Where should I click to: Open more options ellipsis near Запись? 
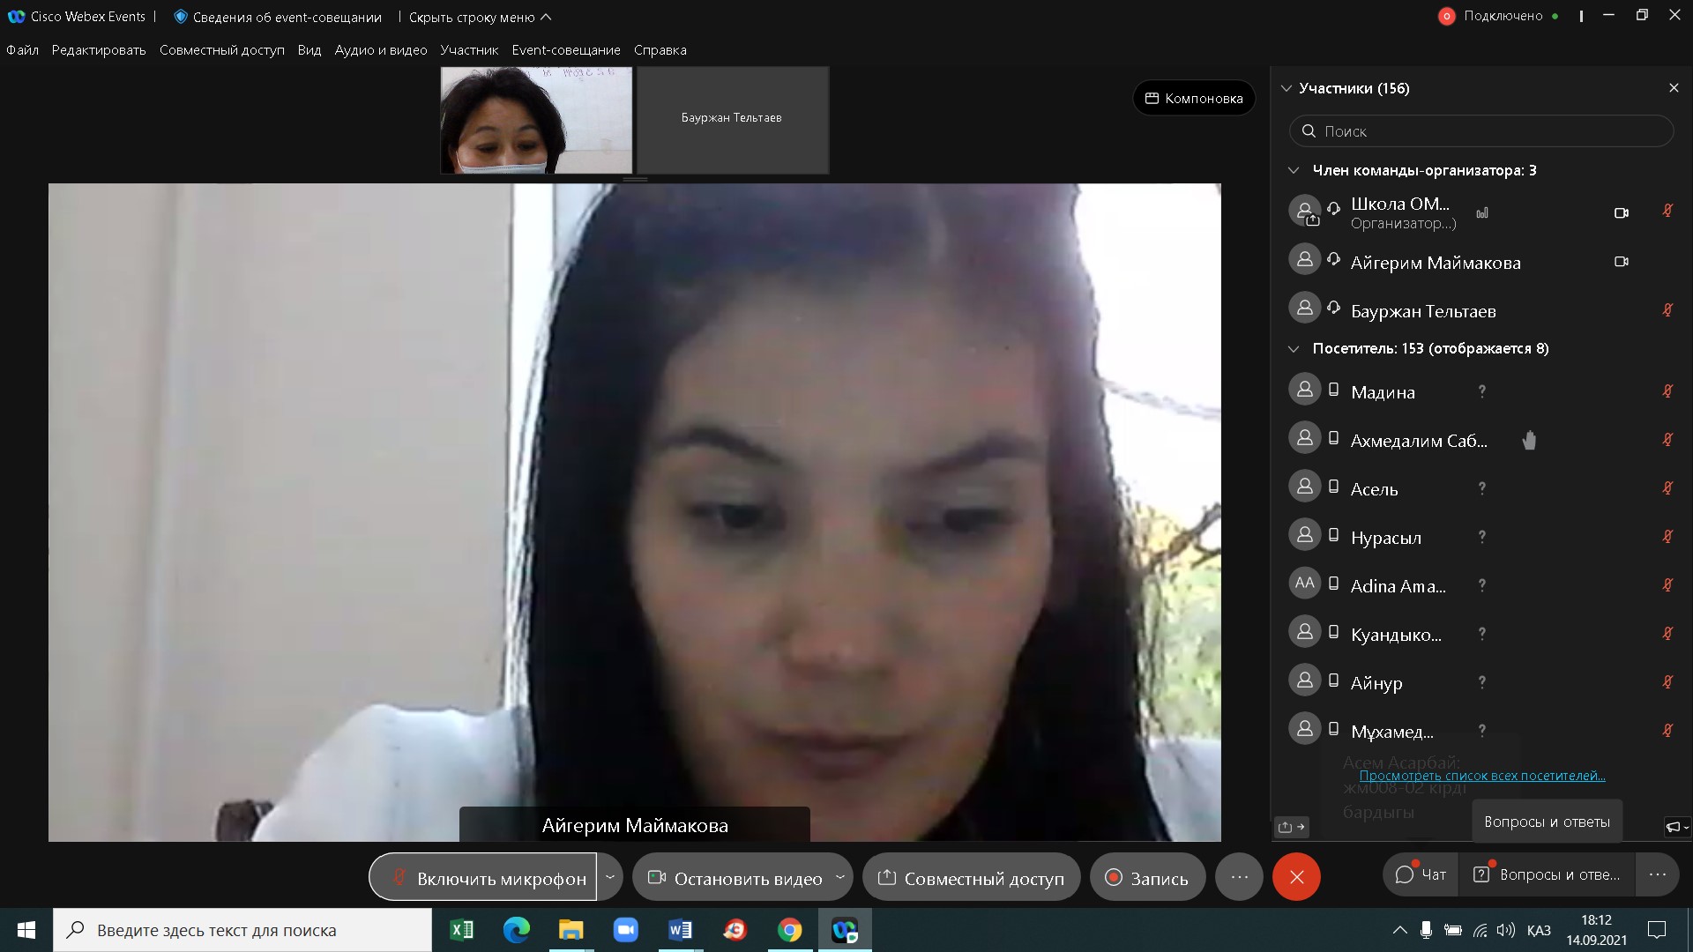[1239, 877]
